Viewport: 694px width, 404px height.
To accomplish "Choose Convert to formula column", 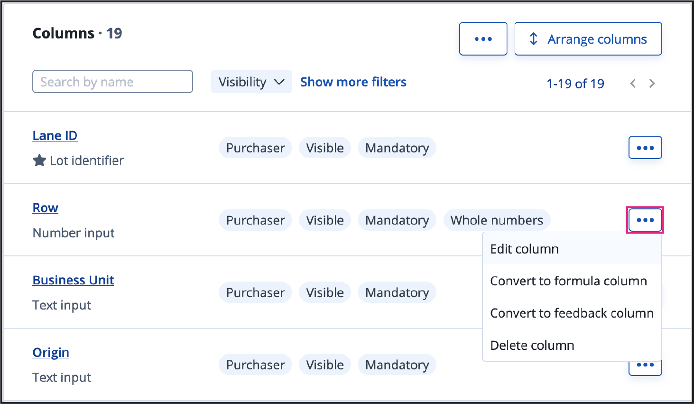I will (568, 281).
